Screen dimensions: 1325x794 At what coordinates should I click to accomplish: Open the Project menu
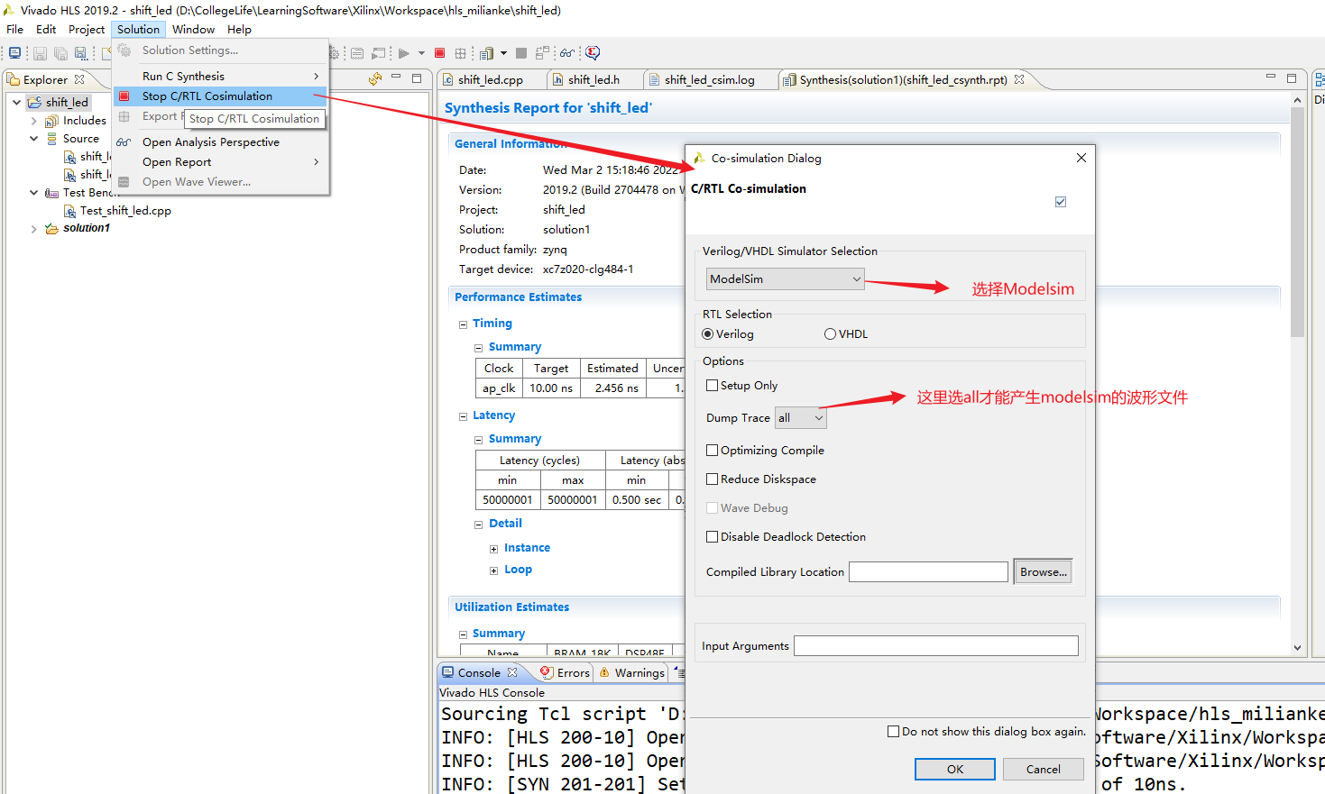click(87, 29)
